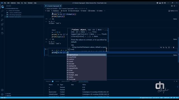Switch to the Debug Console panel tab
This screenshot has width=179, height=100.
tap(65, 81)
